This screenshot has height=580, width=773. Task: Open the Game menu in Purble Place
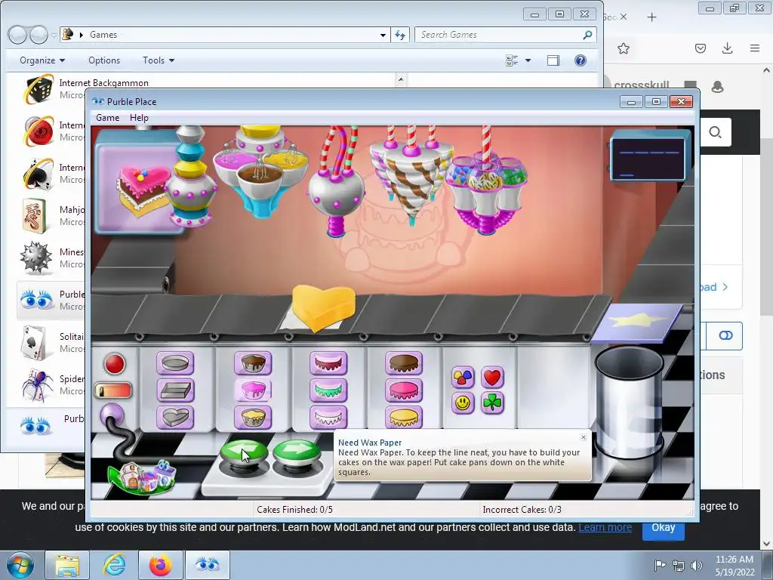[x=107, y=118]
